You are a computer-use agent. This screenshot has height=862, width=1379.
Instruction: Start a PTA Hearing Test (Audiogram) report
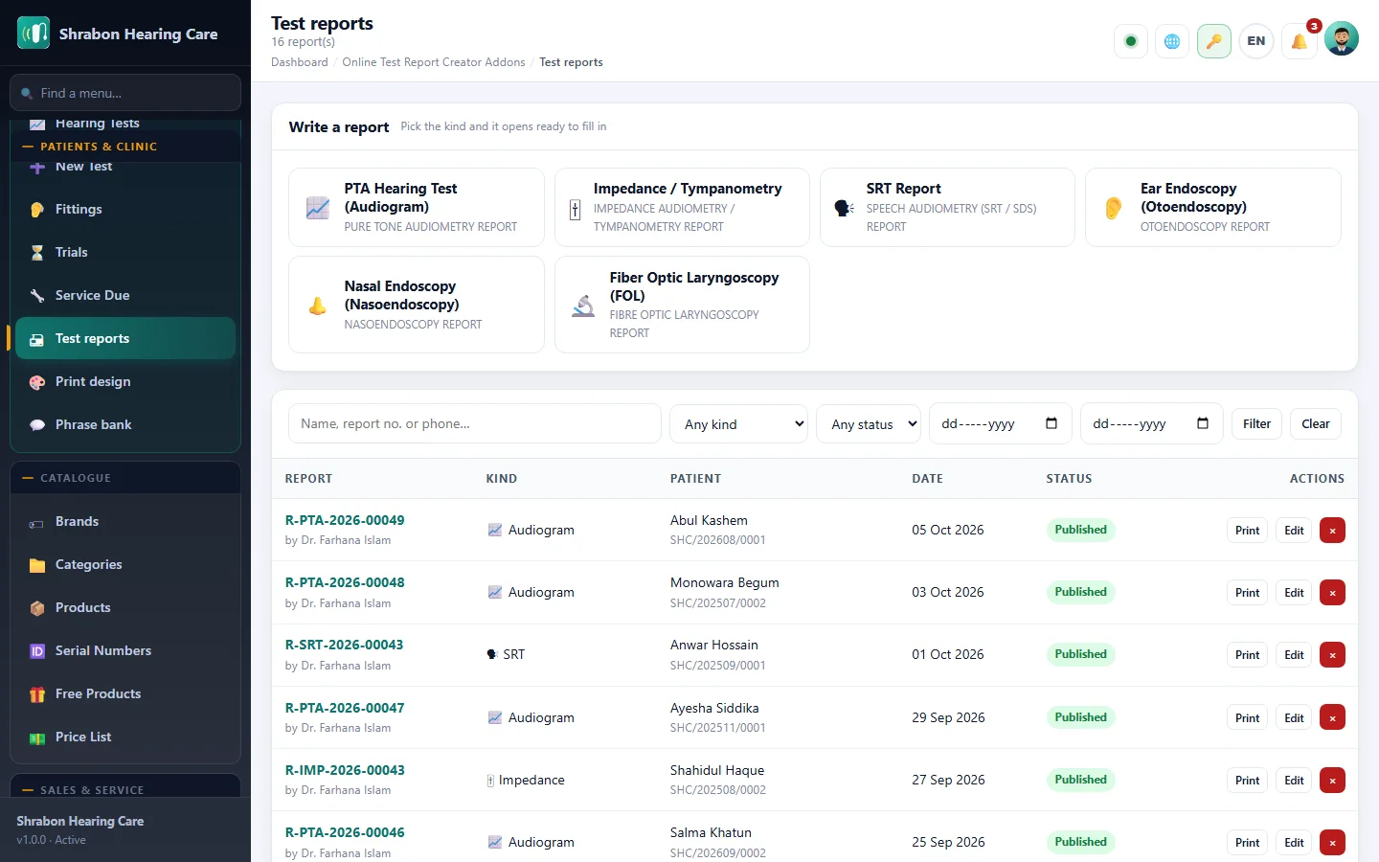417,207
